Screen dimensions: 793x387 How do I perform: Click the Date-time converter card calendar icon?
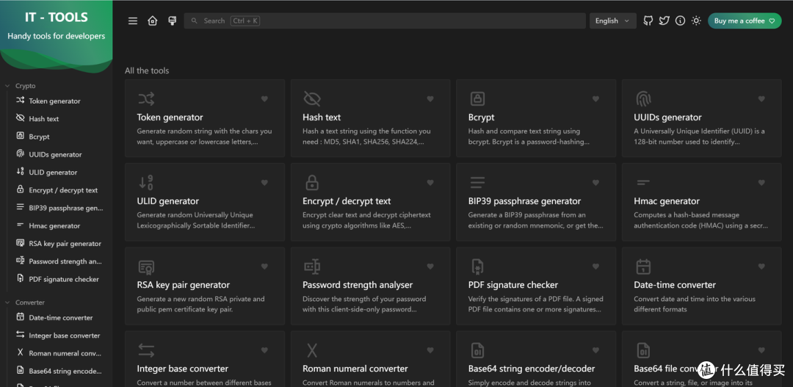click(643, 267)
